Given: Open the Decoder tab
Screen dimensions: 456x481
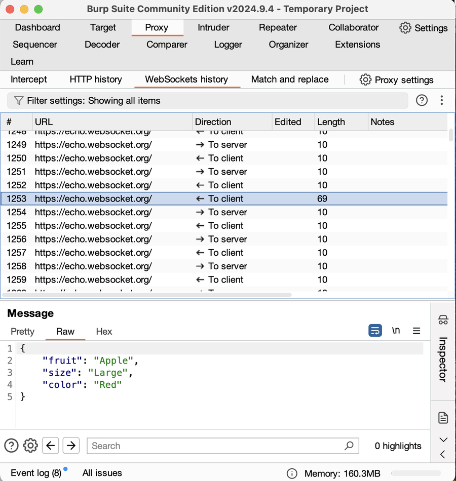Looking at the screenshot, I should [102, 45].
